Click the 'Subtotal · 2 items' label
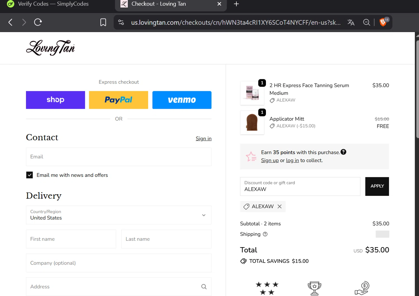The height and width of the screenshot is (296, 419). [260, 224]
